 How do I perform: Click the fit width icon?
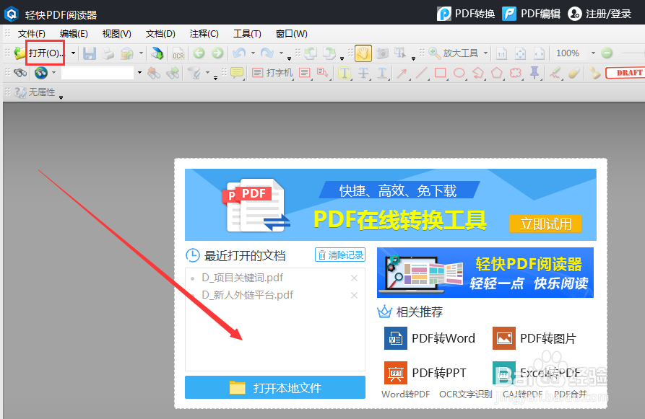540,53
